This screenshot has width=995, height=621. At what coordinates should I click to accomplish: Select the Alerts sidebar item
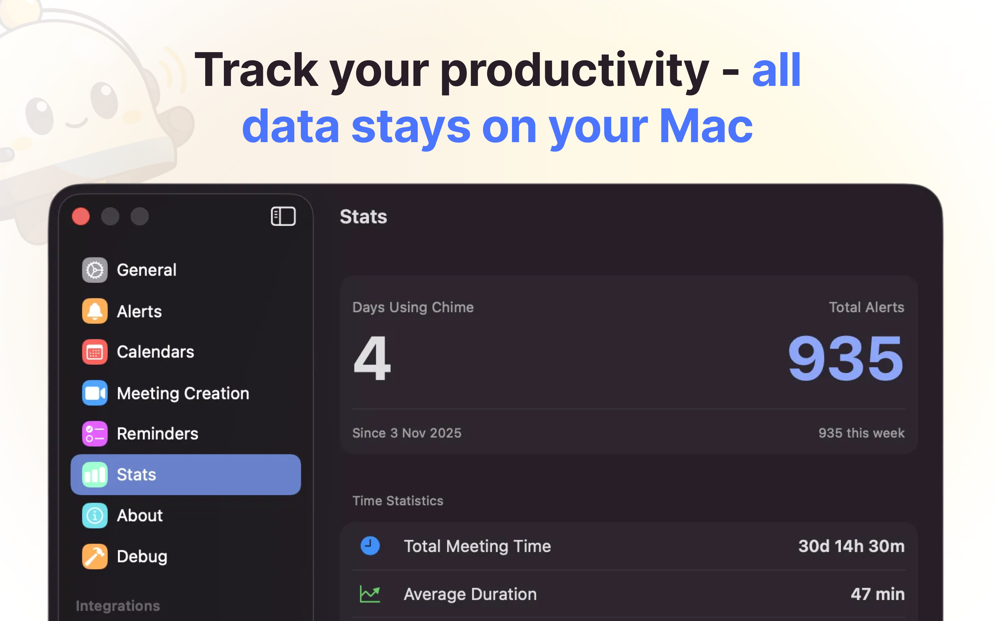coord(139,311)
